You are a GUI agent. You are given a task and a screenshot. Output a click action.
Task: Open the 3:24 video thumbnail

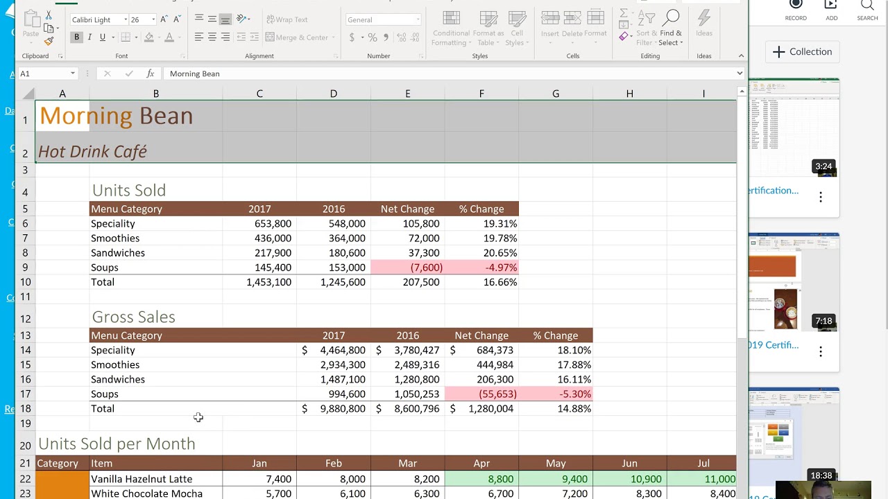click(794, 128)
